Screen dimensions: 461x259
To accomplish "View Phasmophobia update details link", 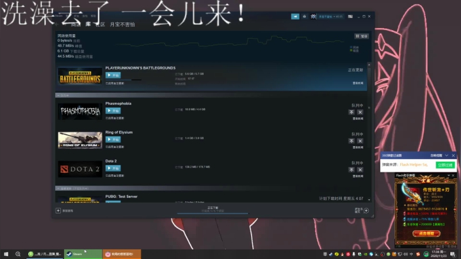I will tap(358, 119).
